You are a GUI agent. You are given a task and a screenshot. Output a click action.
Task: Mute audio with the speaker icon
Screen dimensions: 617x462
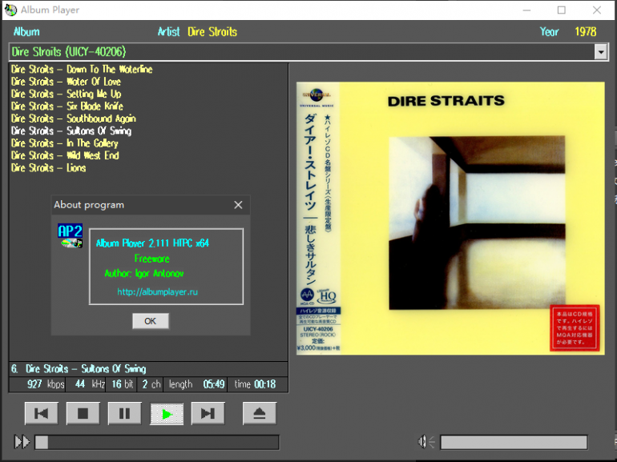pyautogui.click(x=425, y=442)
